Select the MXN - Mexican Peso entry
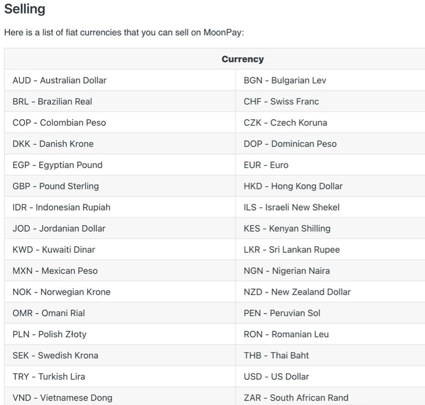 coord(55,270)
